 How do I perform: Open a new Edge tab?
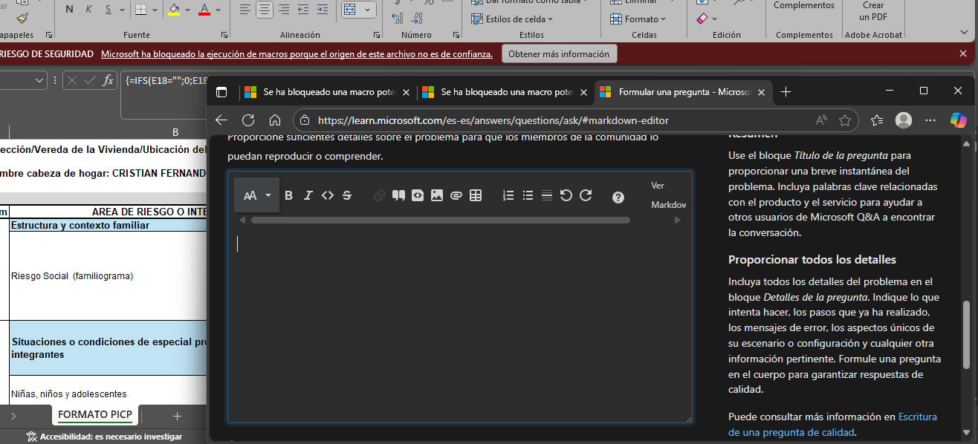coord(786,92)
